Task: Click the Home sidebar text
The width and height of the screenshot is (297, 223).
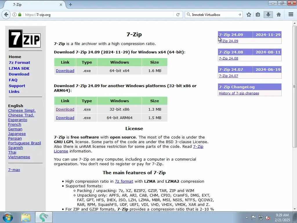Action: click(15, 57)
